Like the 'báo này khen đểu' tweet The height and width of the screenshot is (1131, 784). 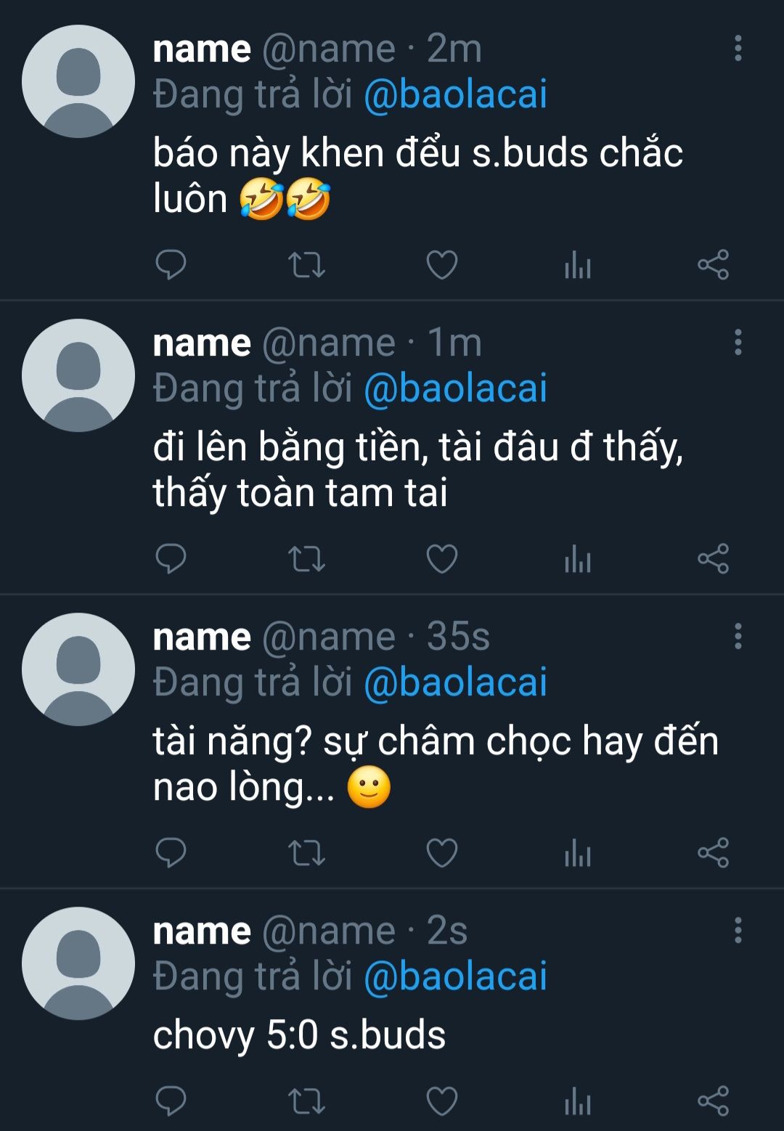(x=441, y=265)
